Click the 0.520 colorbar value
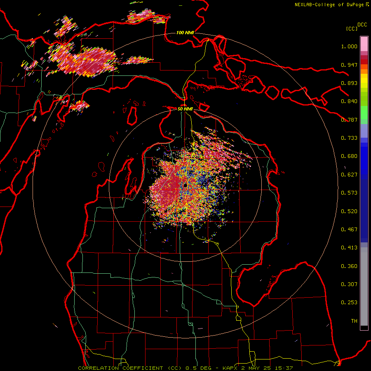This screenshot has height=371, width=371. [x=349, y=211]
